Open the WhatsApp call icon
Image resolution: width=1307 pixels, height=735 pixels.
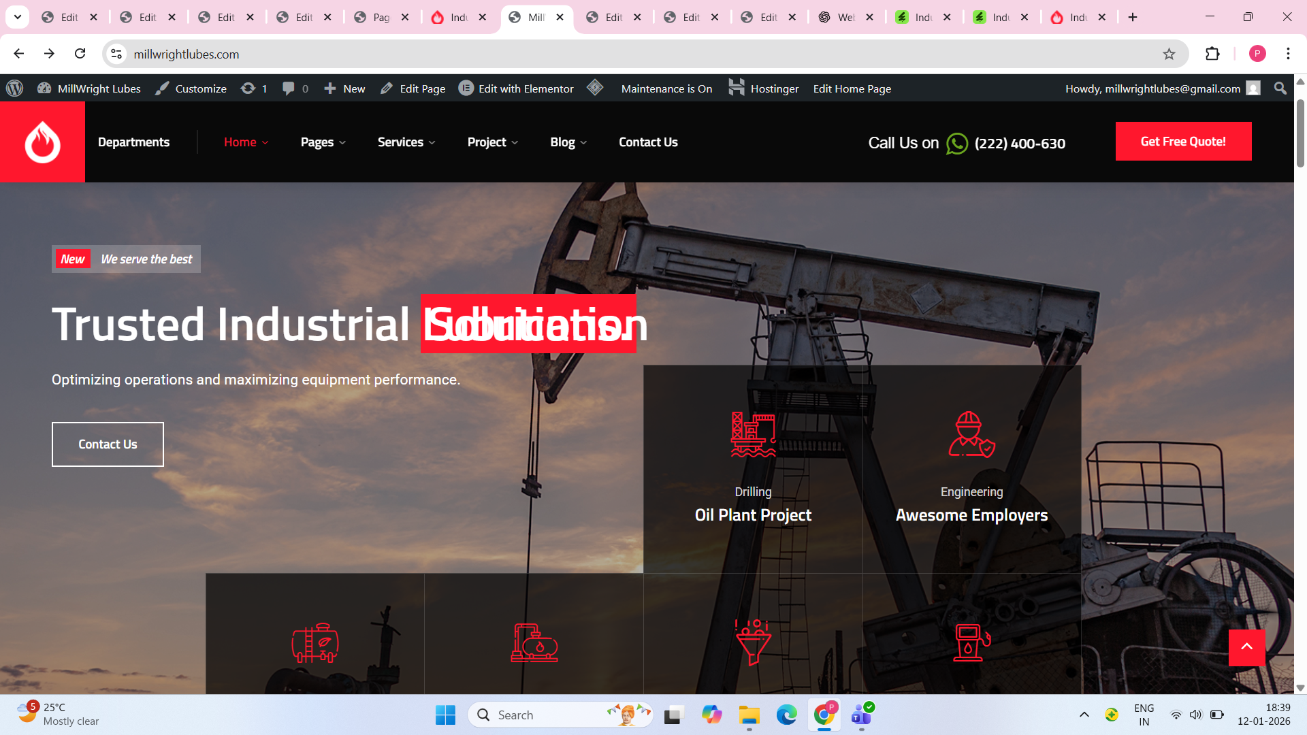click(x=956, y=144)
